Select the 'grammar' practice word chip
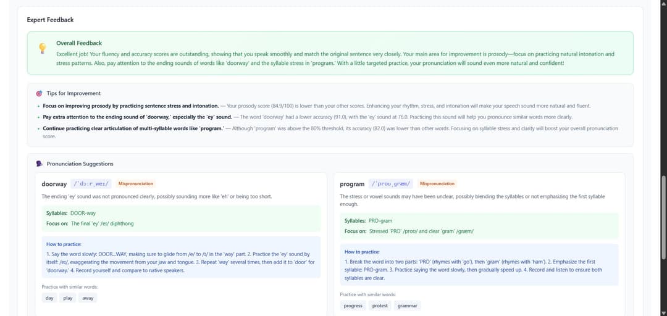667x316 pixels. coord(407,306)
